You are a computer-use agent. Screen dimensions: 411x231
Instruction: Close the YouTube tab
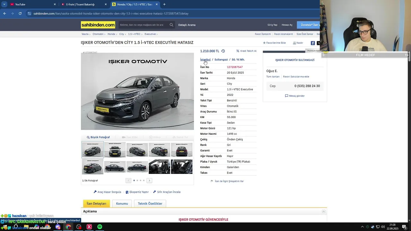pyautogui.click(x=55, y=4)
